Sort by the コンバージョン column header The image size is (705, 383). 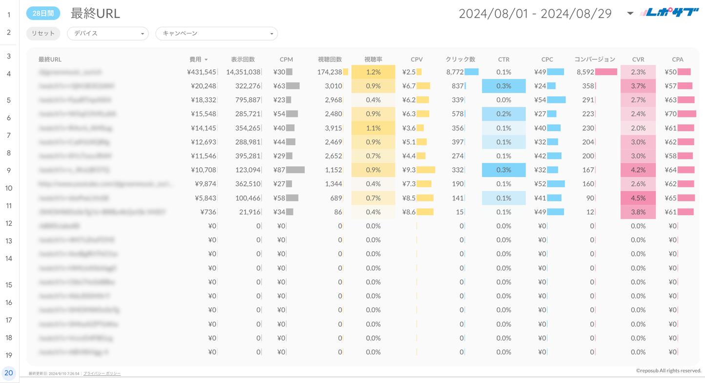pyautogui.click(x=595, y=59)
